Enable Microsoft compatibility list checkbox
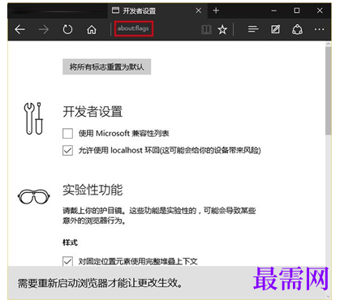Screen dimensions: 344x304 coord(67,133)
